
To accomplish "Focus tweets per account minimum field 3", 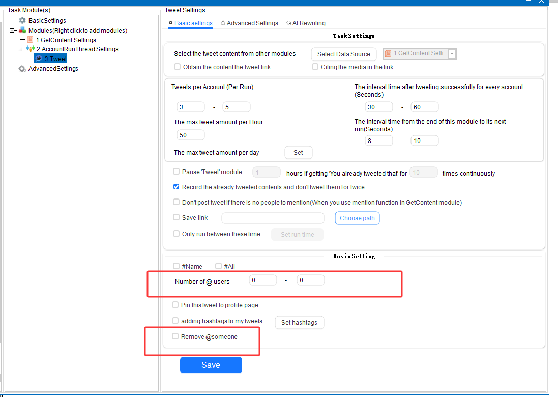I will (191, 107).
